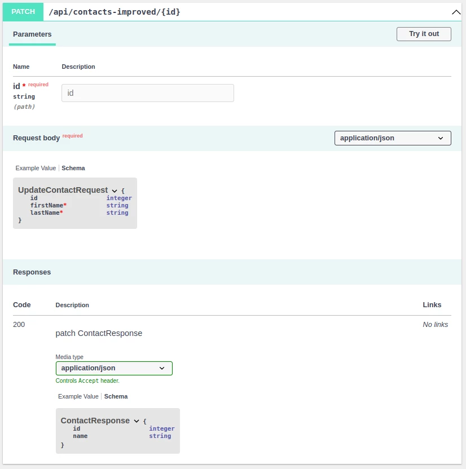This screenshot has width=466, height=469.
Task: Expand the ContactResponse model
Action: [x=135, y=421]
